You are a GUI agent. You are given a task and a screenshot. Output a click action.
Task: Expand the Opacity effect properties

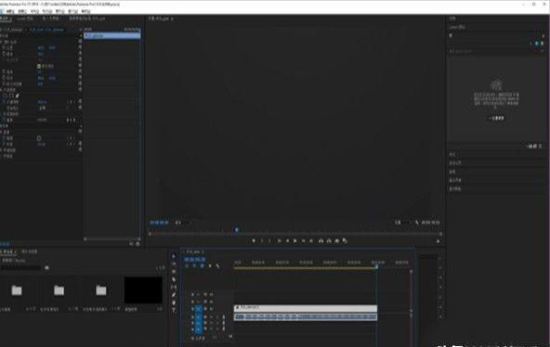click(x=2, y=90)
